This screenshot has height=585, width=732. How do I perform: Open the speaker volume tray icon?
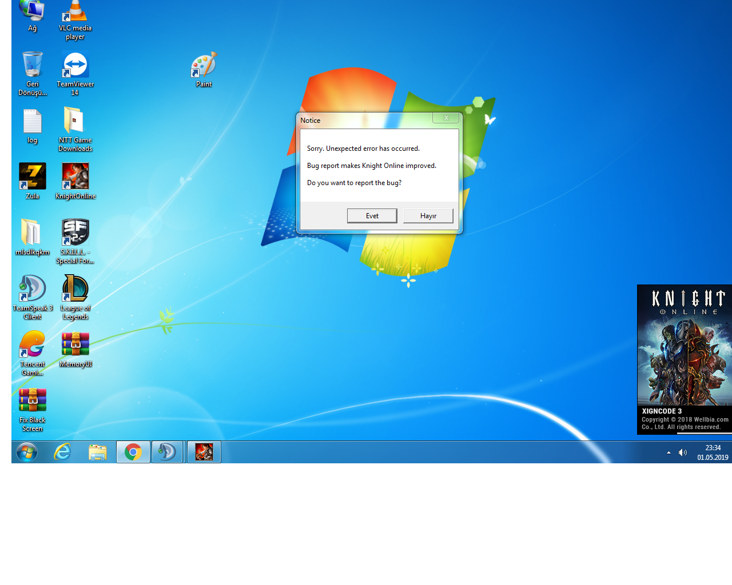point(683,452)
